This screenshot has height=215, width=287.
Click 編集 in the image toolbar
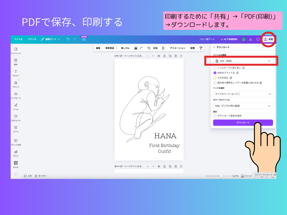(98, 48)
